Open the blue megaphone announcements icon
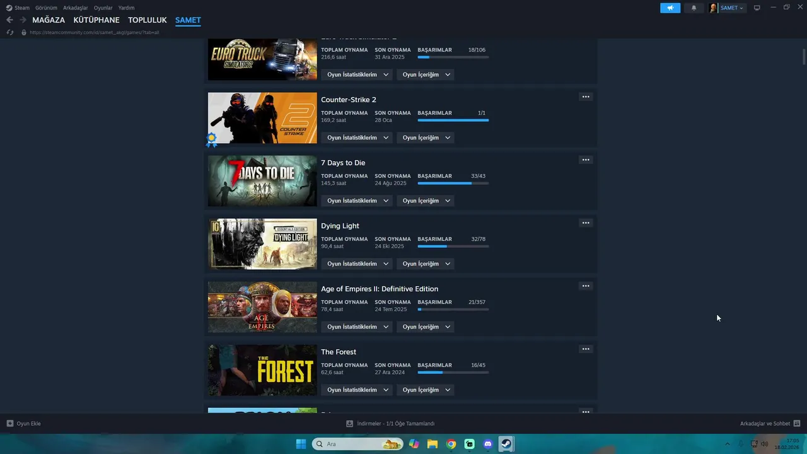807x454 pixels. point(670,8)
